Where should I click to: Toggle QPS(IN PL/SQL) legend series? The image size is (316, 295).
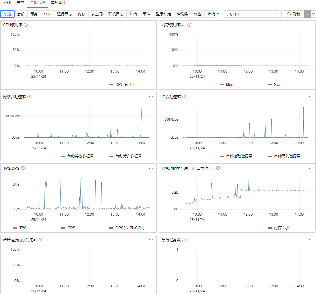coord(127,228)
